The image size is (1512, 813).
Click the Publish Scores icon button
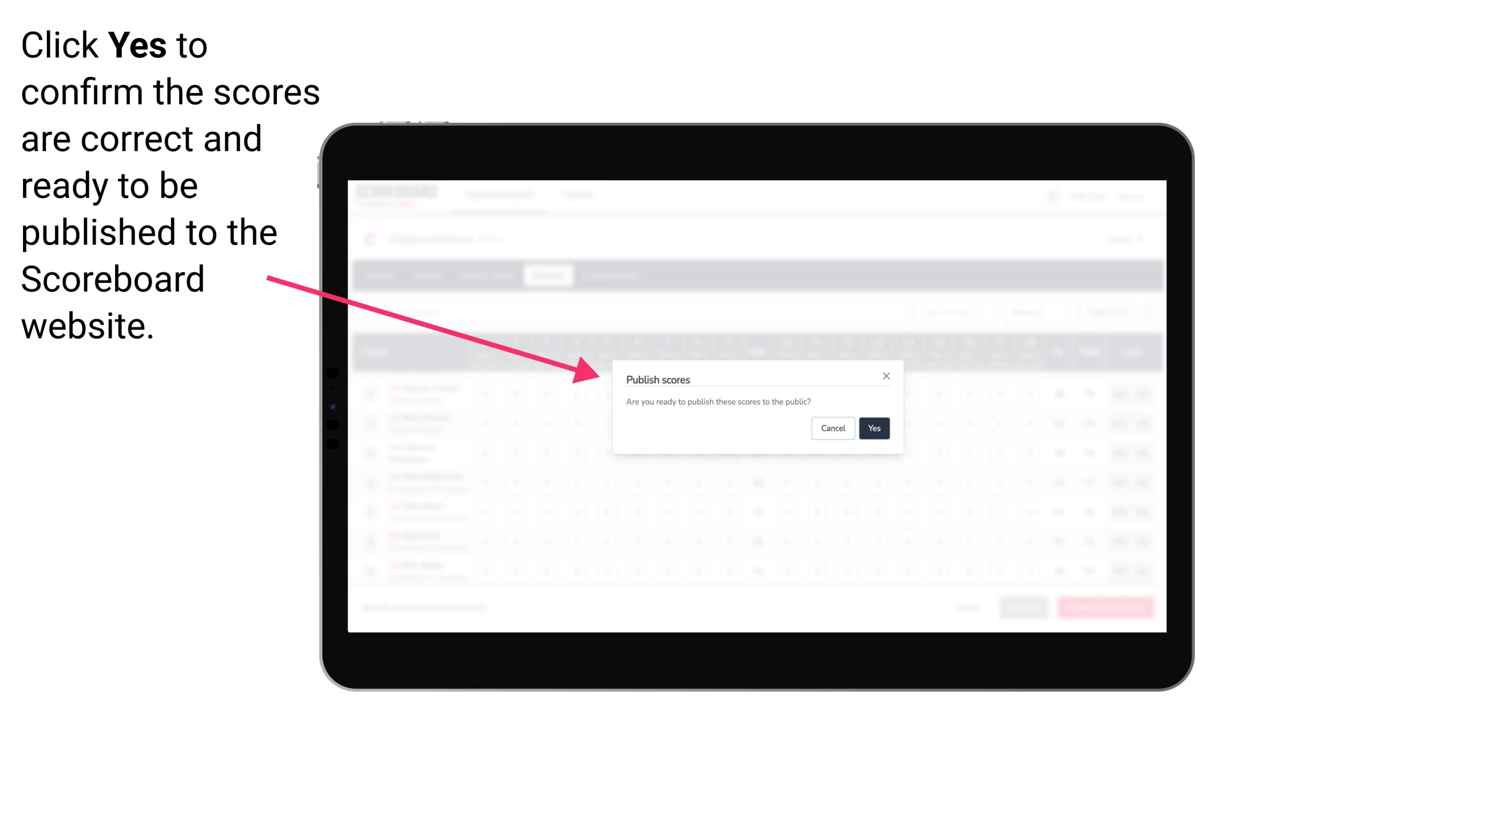(873, 427)
